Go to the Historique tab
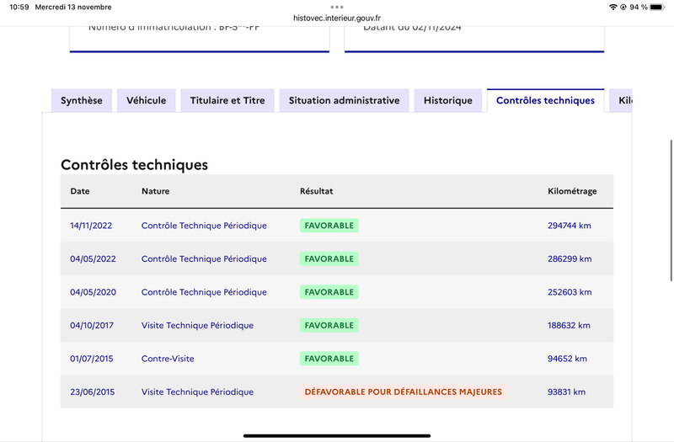This screenshot has height=442, width=674. [448, 100]
